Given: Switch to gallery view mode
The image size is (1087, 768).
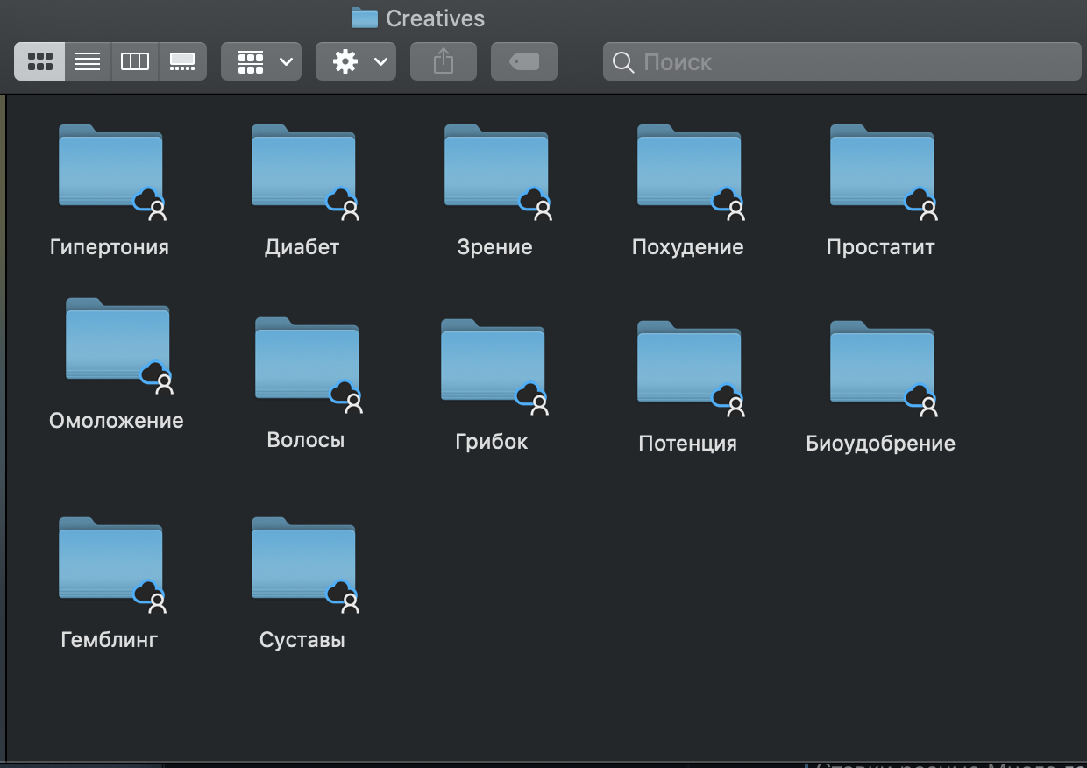Looking at the screenshot, I should pyautogui.click(x=182, y=61).
